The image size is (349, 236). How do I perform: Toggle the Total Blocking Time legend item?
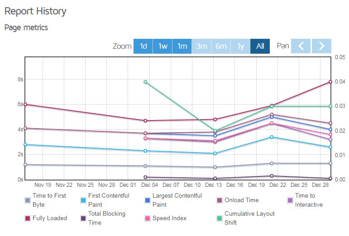coord(103,218)
